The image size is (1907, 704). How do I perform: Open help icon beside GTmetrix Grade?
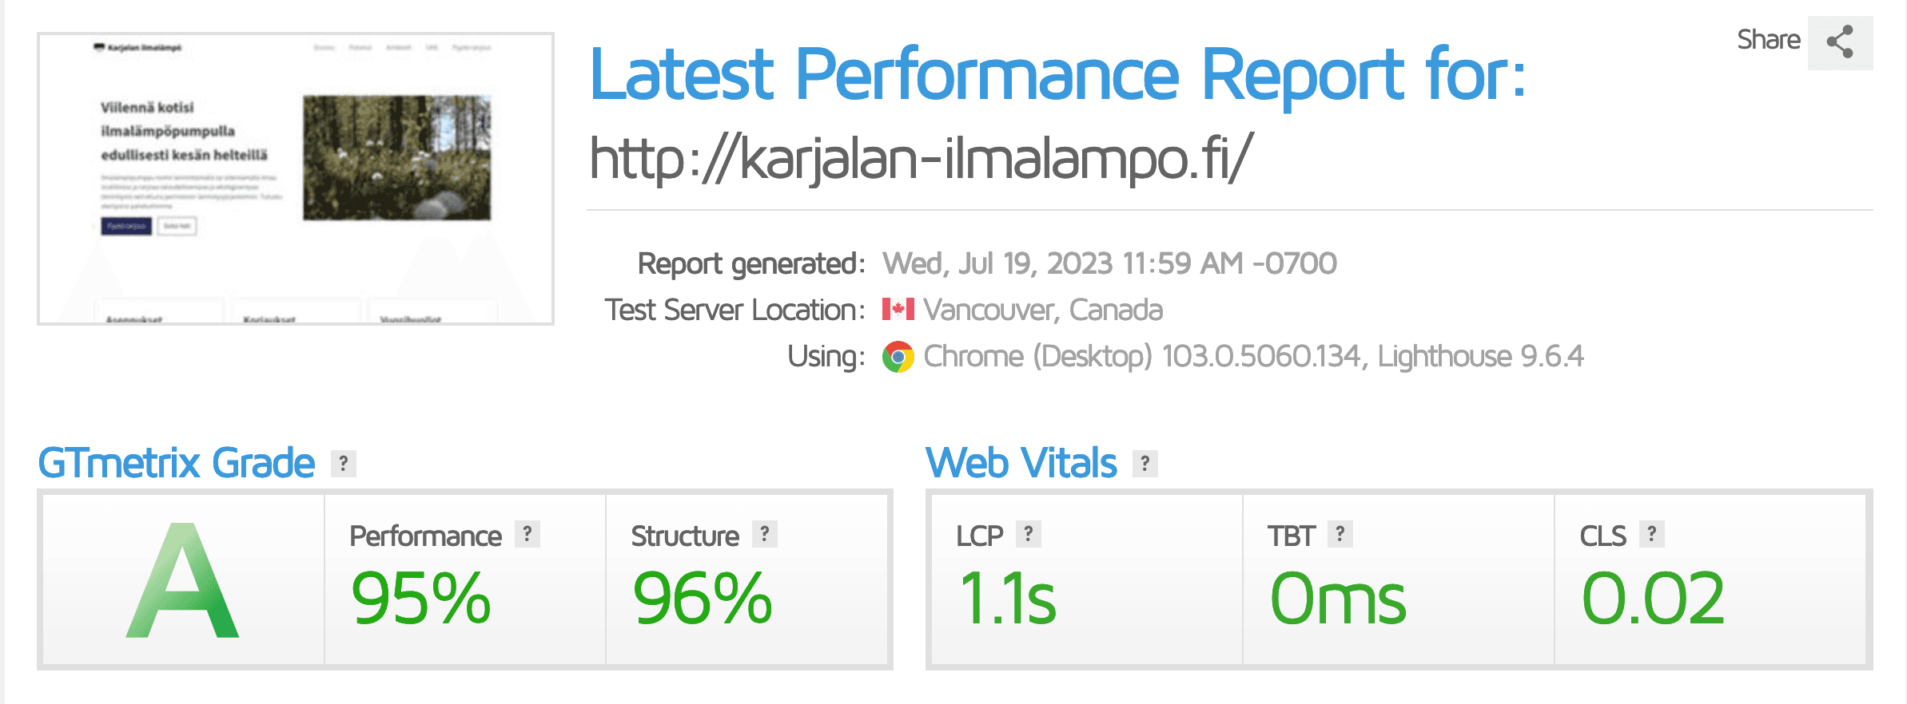(344, 463)
